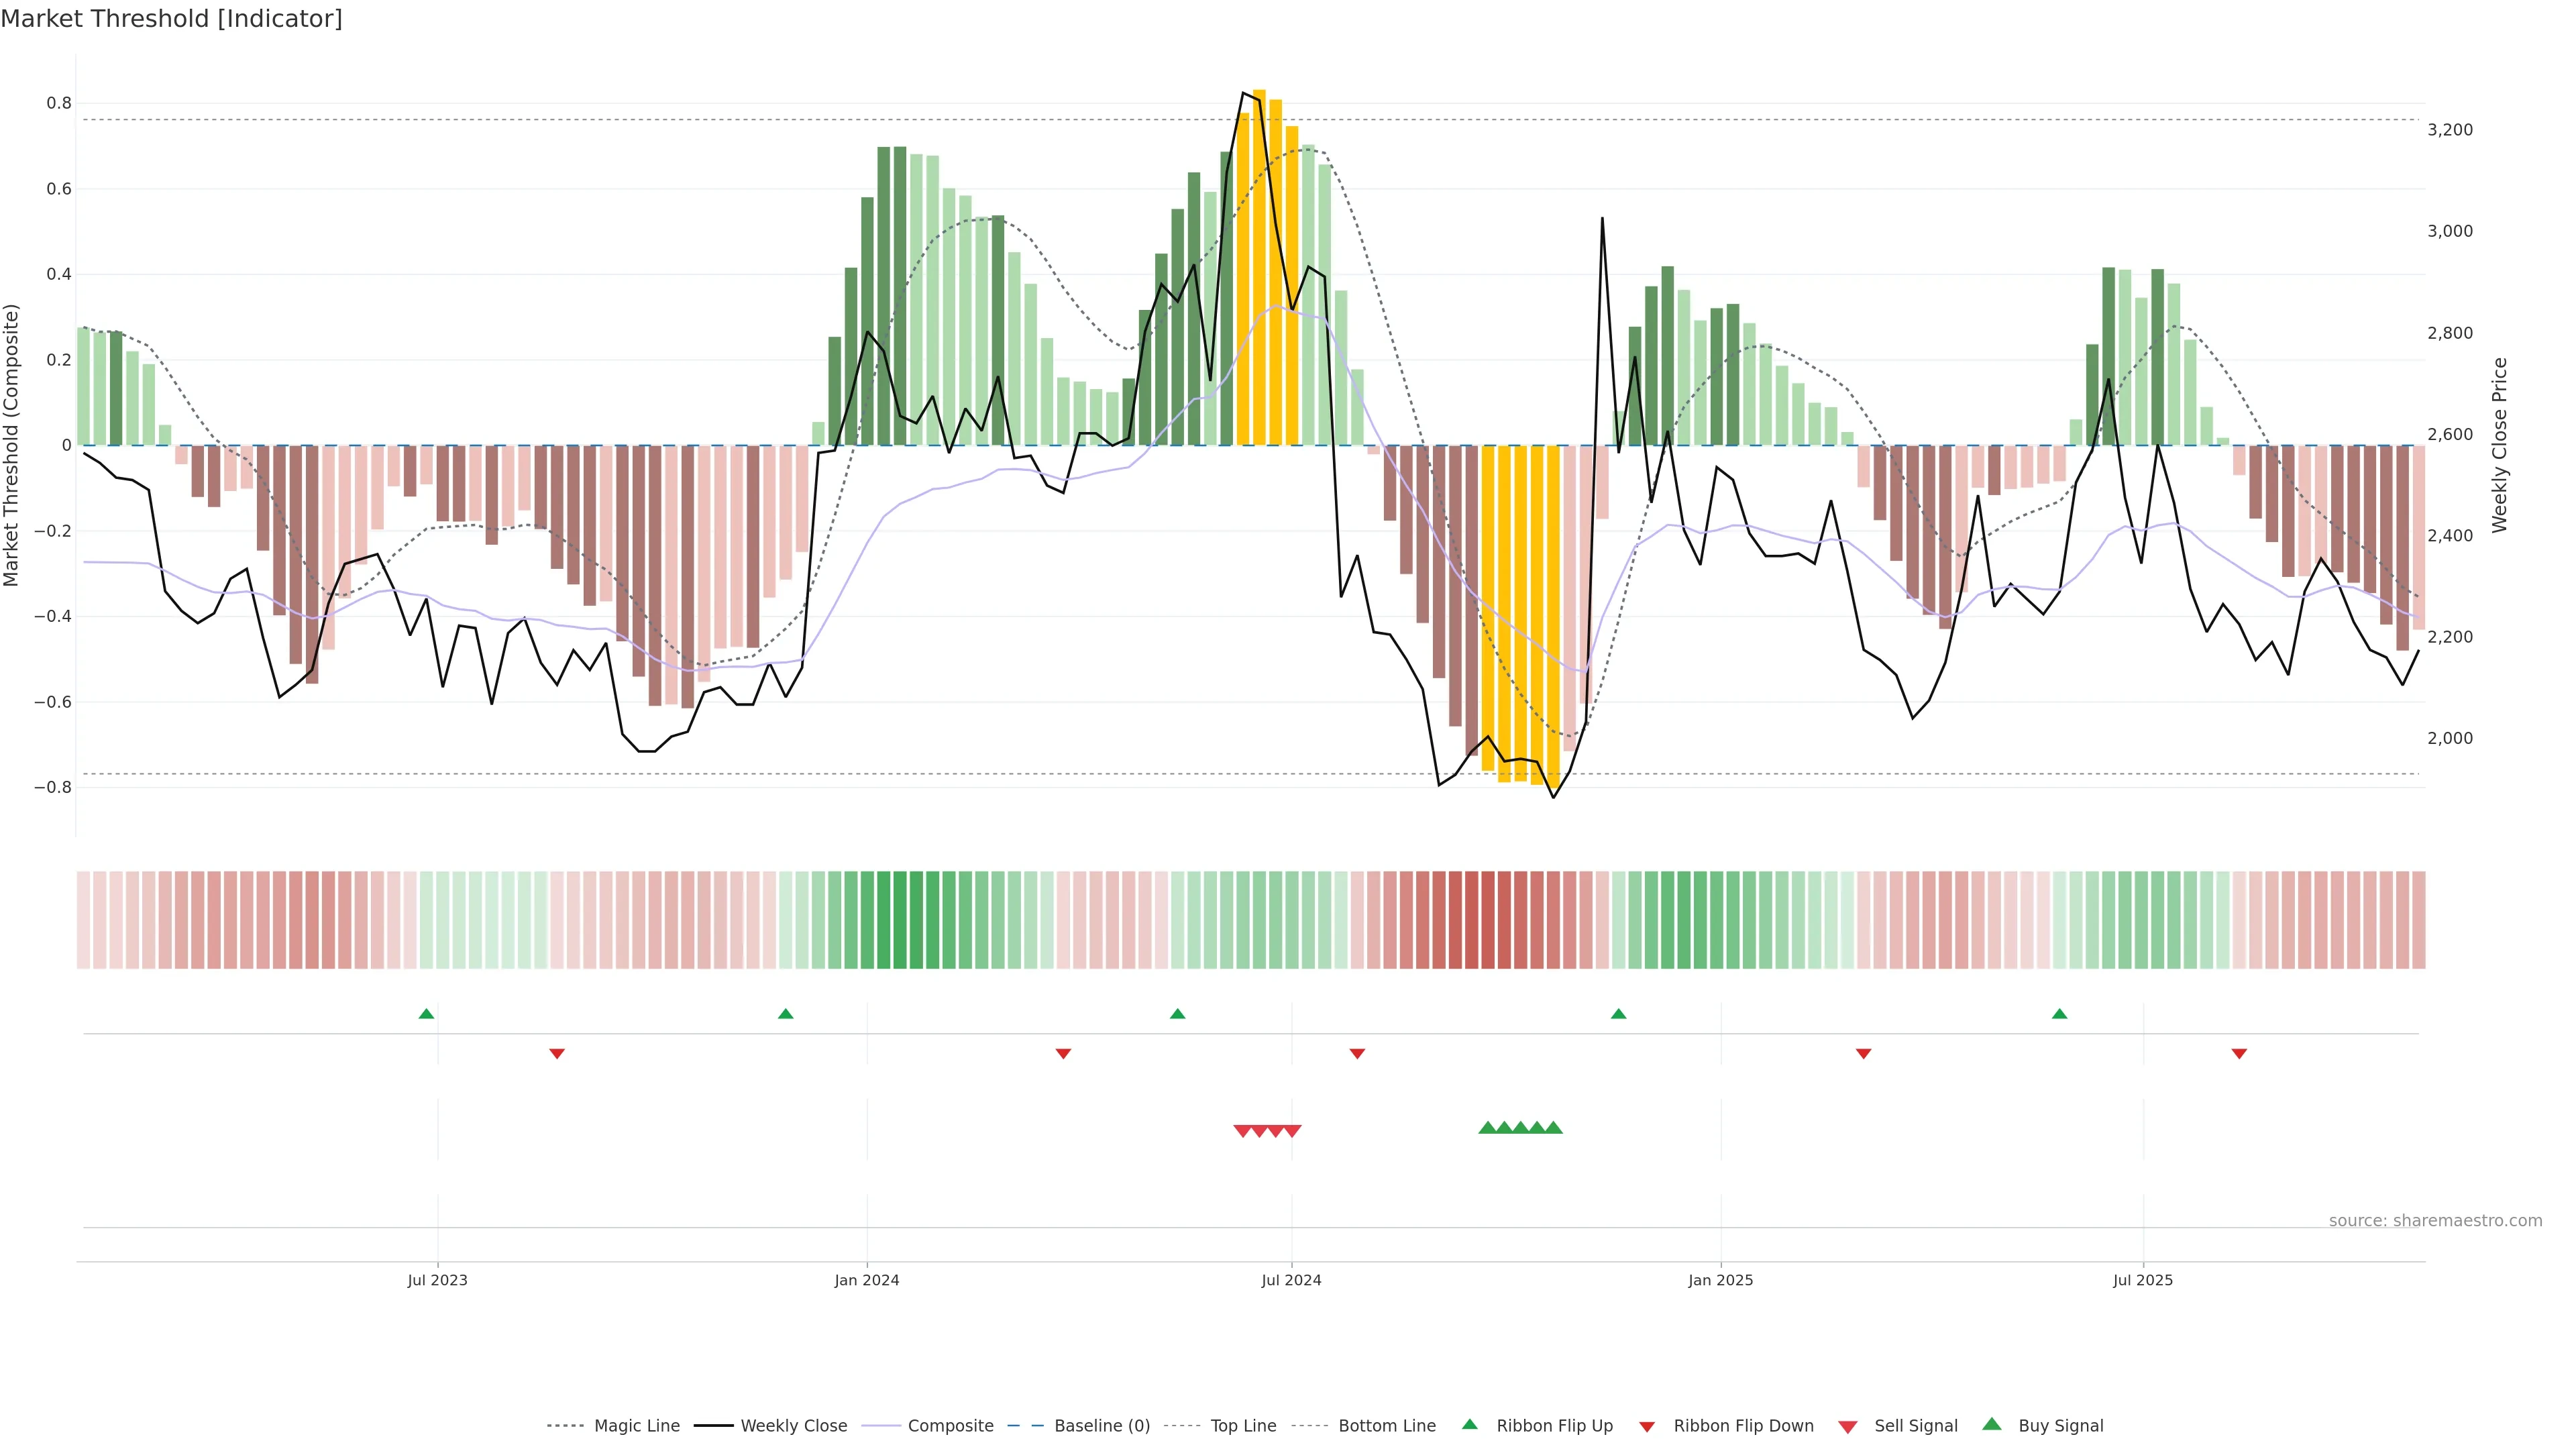Click the Sell Signal legend icon

click(1848, 1427)
